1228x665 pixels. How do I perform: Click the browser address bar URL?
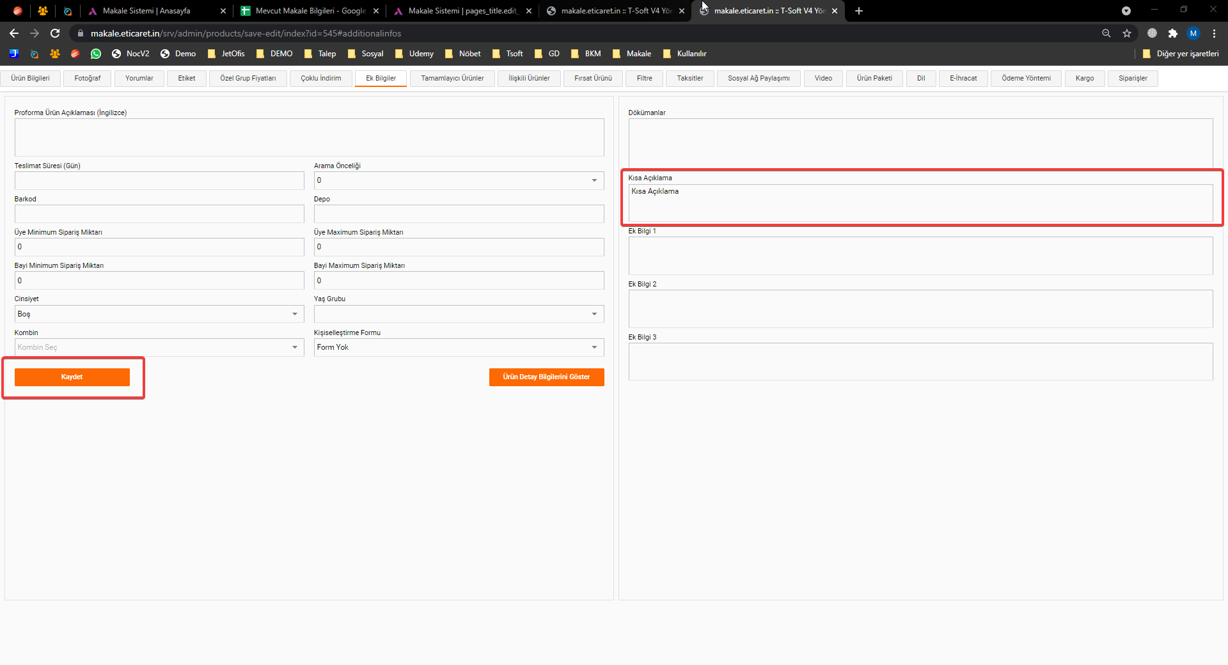coord(246,33)
